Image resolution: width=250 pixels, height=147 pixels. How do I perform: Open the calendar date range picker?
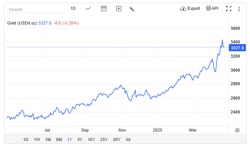click(x=103, y=8)
